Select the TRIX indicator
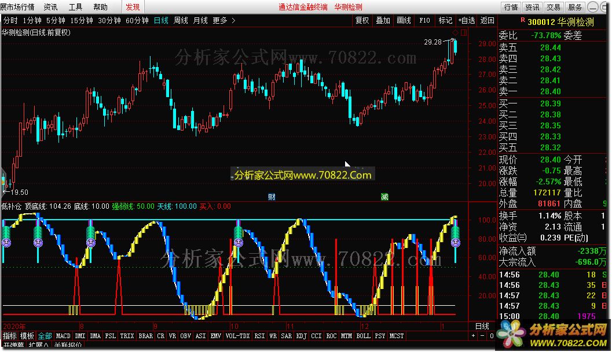Image resolution: width=612 pixels, height=352 pixels. pyautogui.click(x=127, y=336)
